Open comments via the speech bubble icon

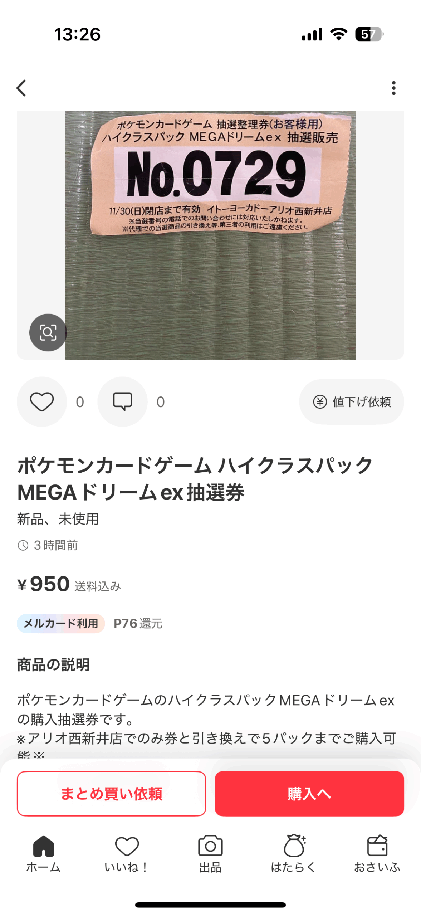[x=122, y=401]
